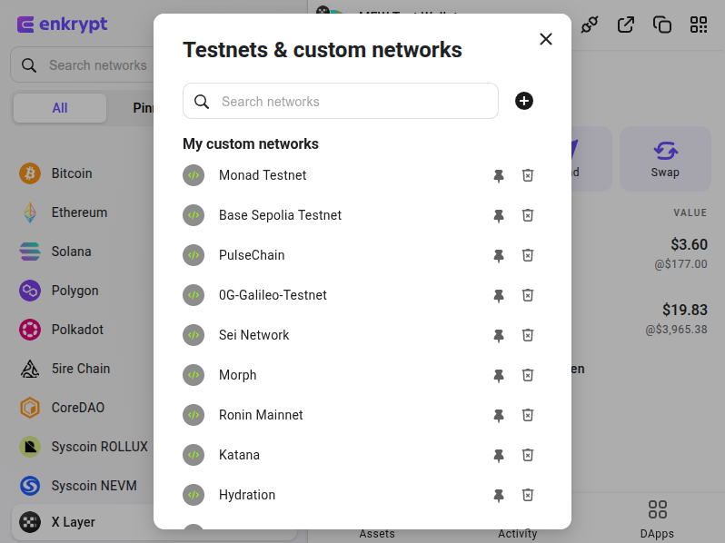Click the Katana network icon
Screen dimensions: 725x543
[194, 455]
